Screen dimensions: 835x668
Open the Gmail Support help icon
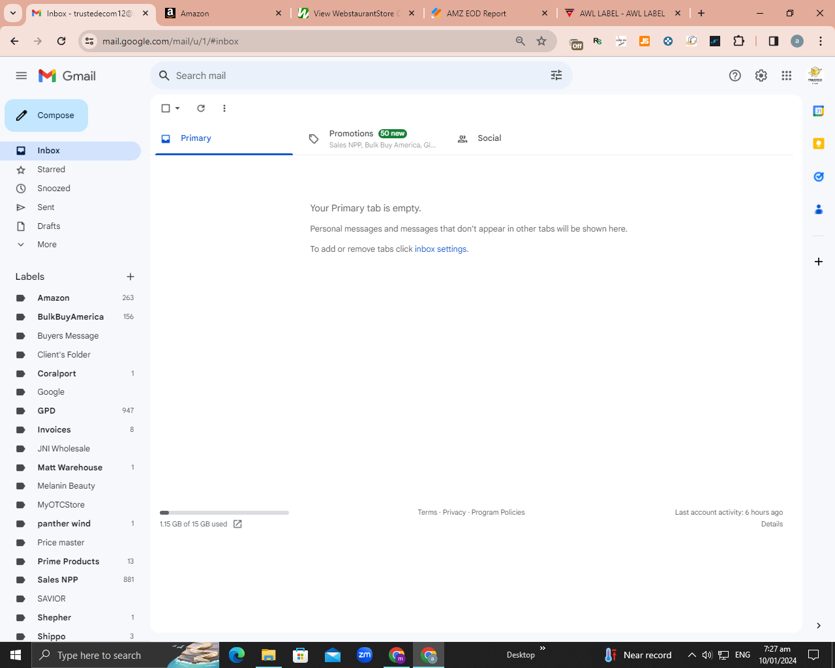[735, 76]
